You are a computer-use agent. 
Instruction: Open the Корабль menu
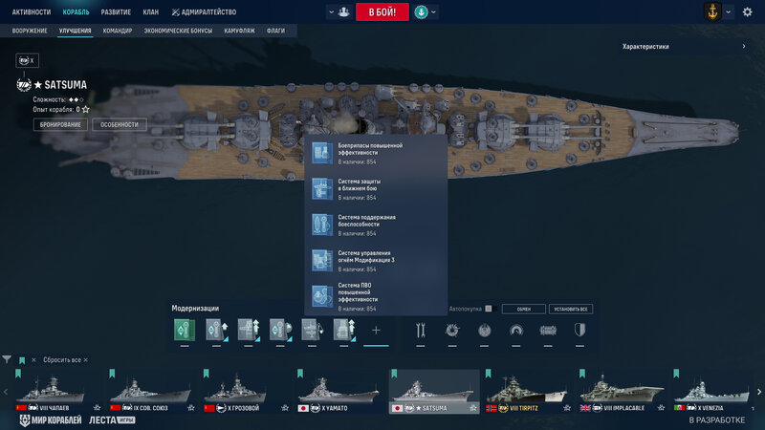click(76, 12)
